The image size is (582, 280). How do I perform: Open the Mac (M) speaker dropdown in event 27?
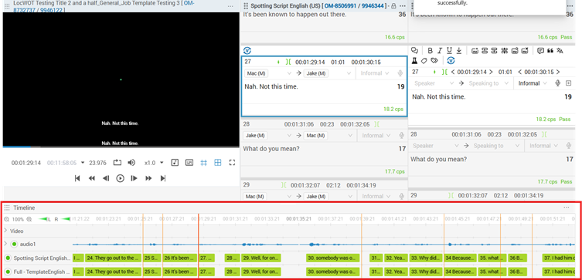[268, 73]
